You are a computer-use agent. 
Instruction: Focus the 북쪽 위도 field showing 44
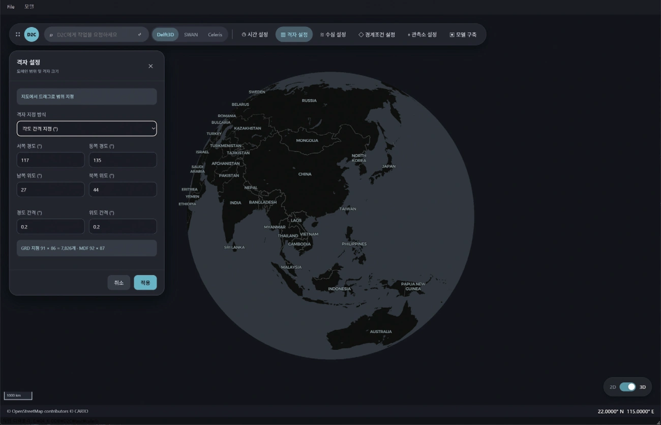pos(123,190)
